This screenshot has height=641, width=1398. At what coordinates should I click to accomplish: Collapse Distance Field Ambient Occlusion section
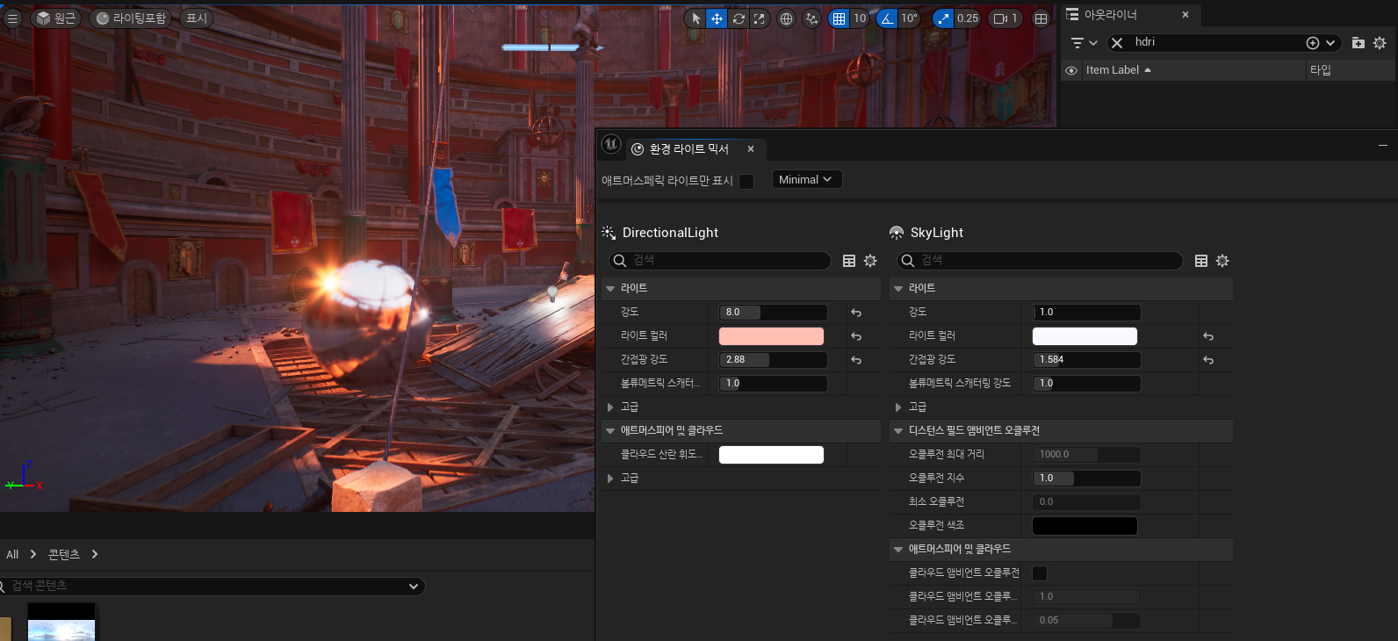898,431
